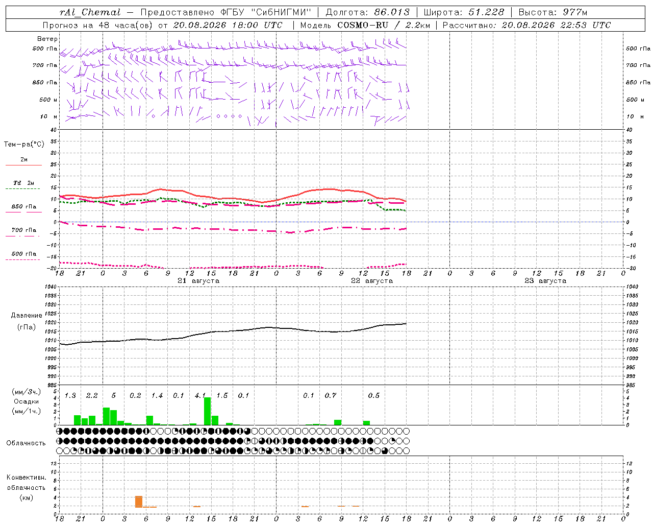Click the 850 гПа temperature legend entry

tap(23, 207)
